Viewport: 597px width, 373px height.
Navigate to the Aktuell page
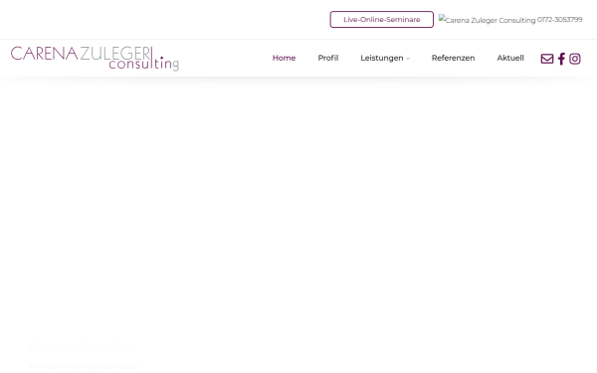tap(510, 58)
